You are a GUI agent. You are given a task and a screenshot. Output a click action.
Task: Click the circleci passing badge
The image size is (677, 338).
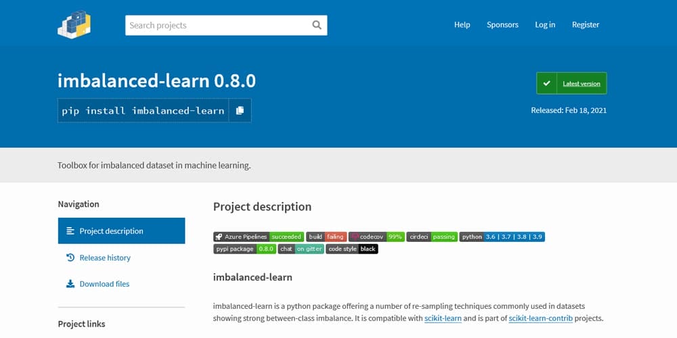[x=432, y=237]
